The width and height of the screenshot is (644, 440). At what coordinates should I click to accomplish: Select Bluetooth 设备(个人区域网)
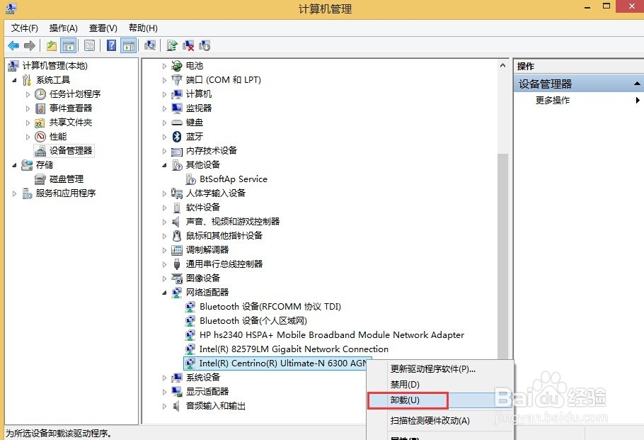click(253, 321)
